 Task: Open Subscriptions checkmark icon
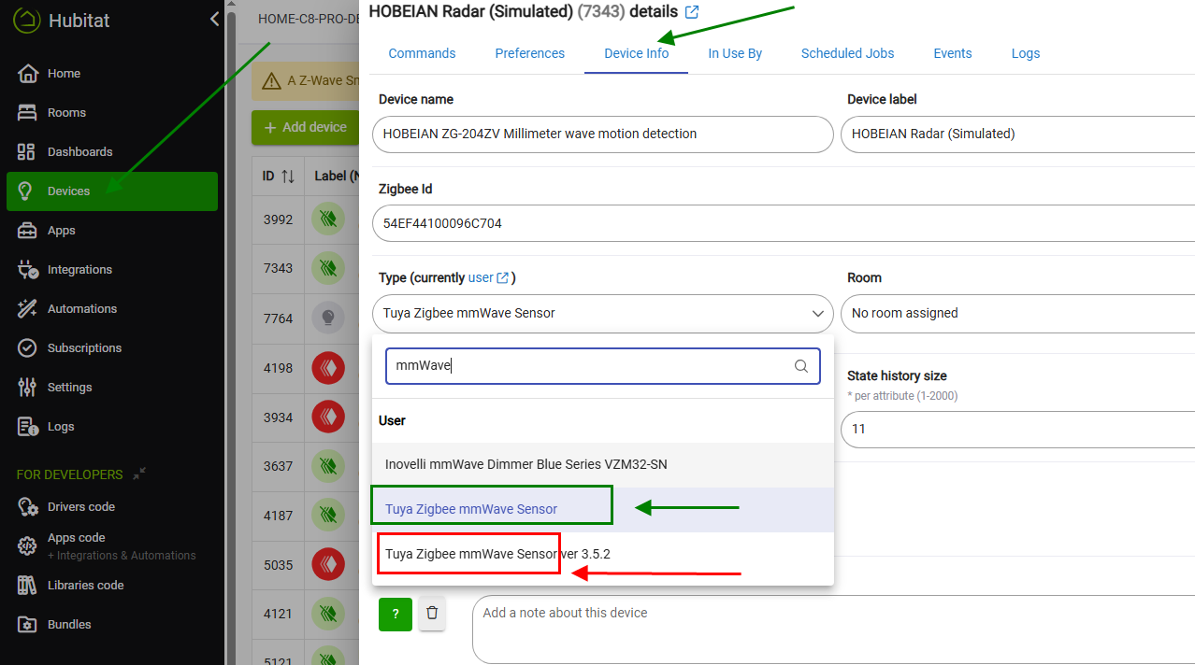[28, 347]
